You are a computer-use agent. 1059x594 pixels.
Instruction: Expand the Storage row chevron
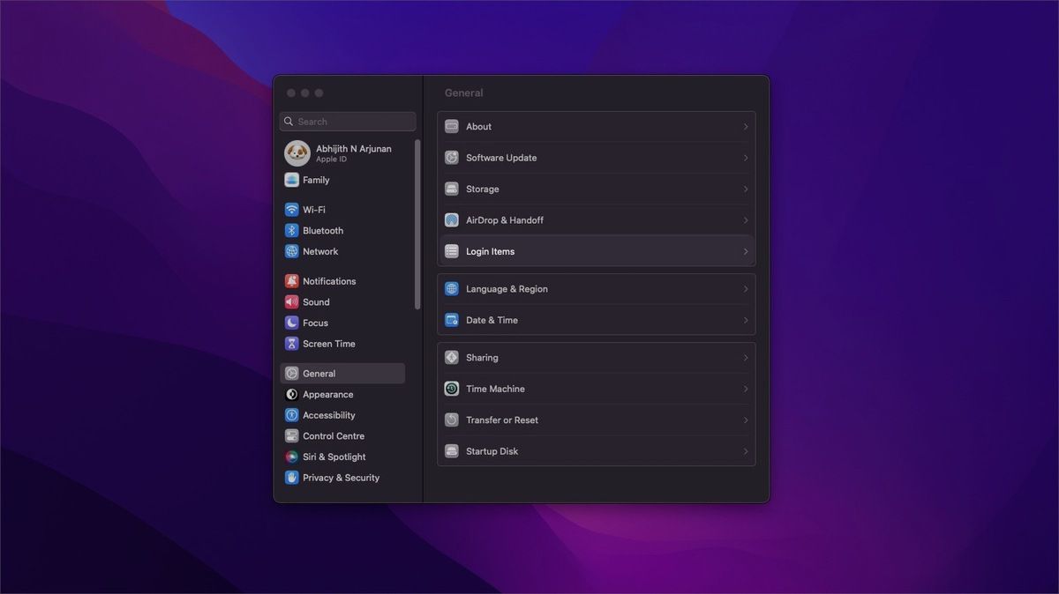click(x=746, y=189)
